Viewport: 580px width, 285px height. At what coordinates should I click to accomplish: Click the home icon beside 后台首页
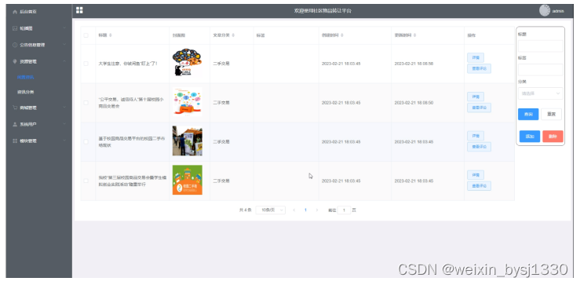click(15, 12)
